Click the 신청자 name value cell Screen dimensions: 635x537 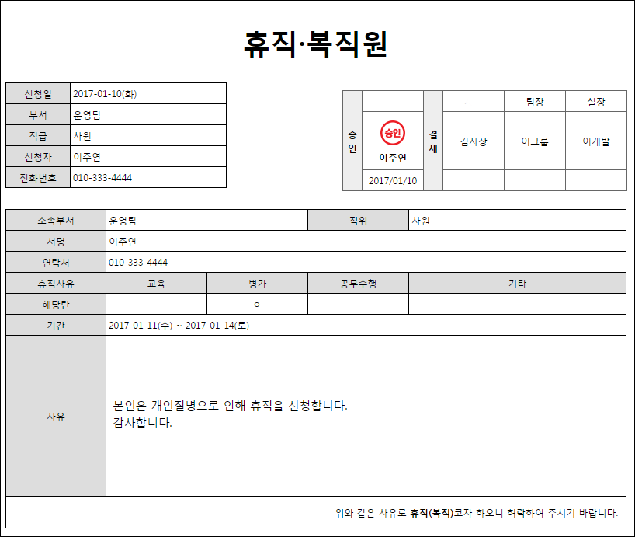(147, 157)
